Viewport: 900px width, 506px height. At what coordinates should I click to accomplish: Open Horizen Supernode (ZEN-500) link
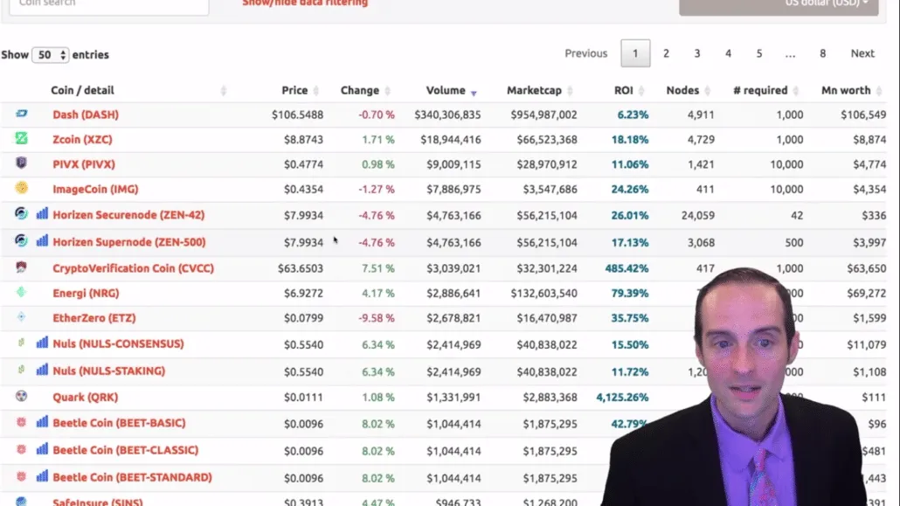(129, 241)
